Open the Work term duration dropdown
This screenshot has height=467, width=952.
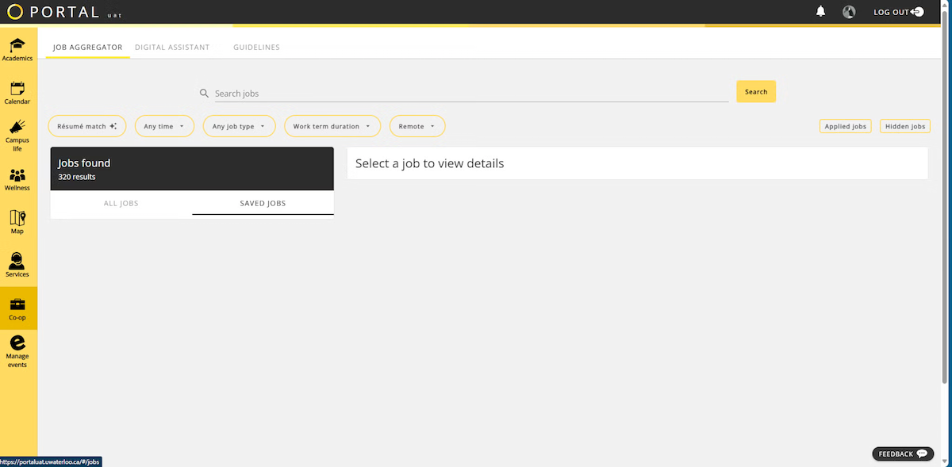click(332, 125)
